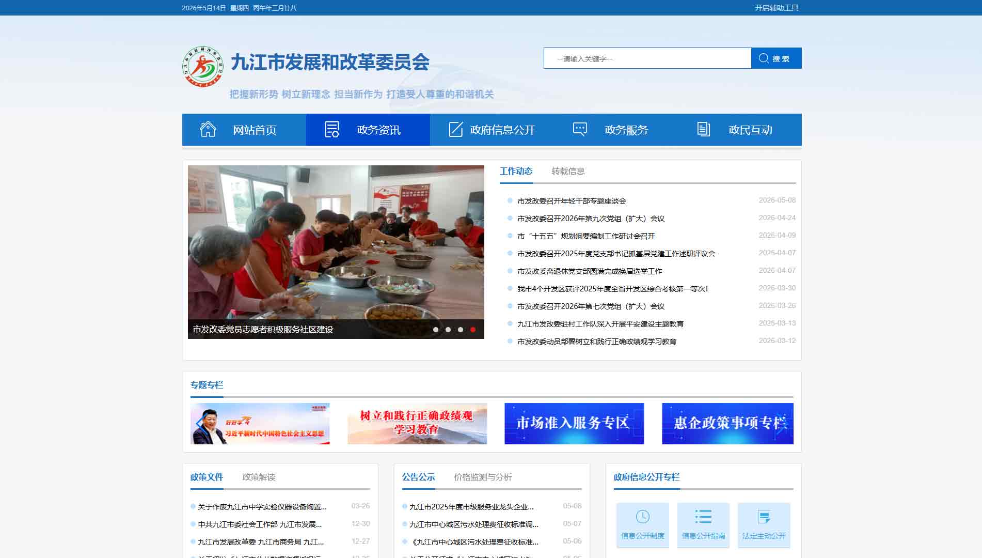Open the 政务服务 navigation item
982x558 pixels.
(x=616, y=130)
